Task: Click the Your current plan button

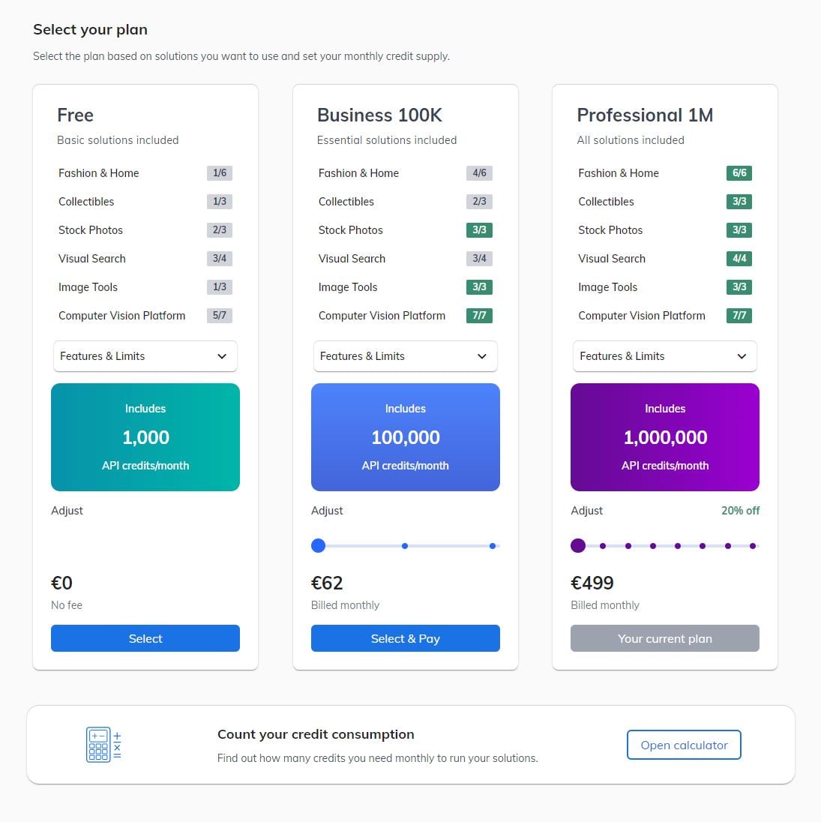Action: (x=664, y=638)
